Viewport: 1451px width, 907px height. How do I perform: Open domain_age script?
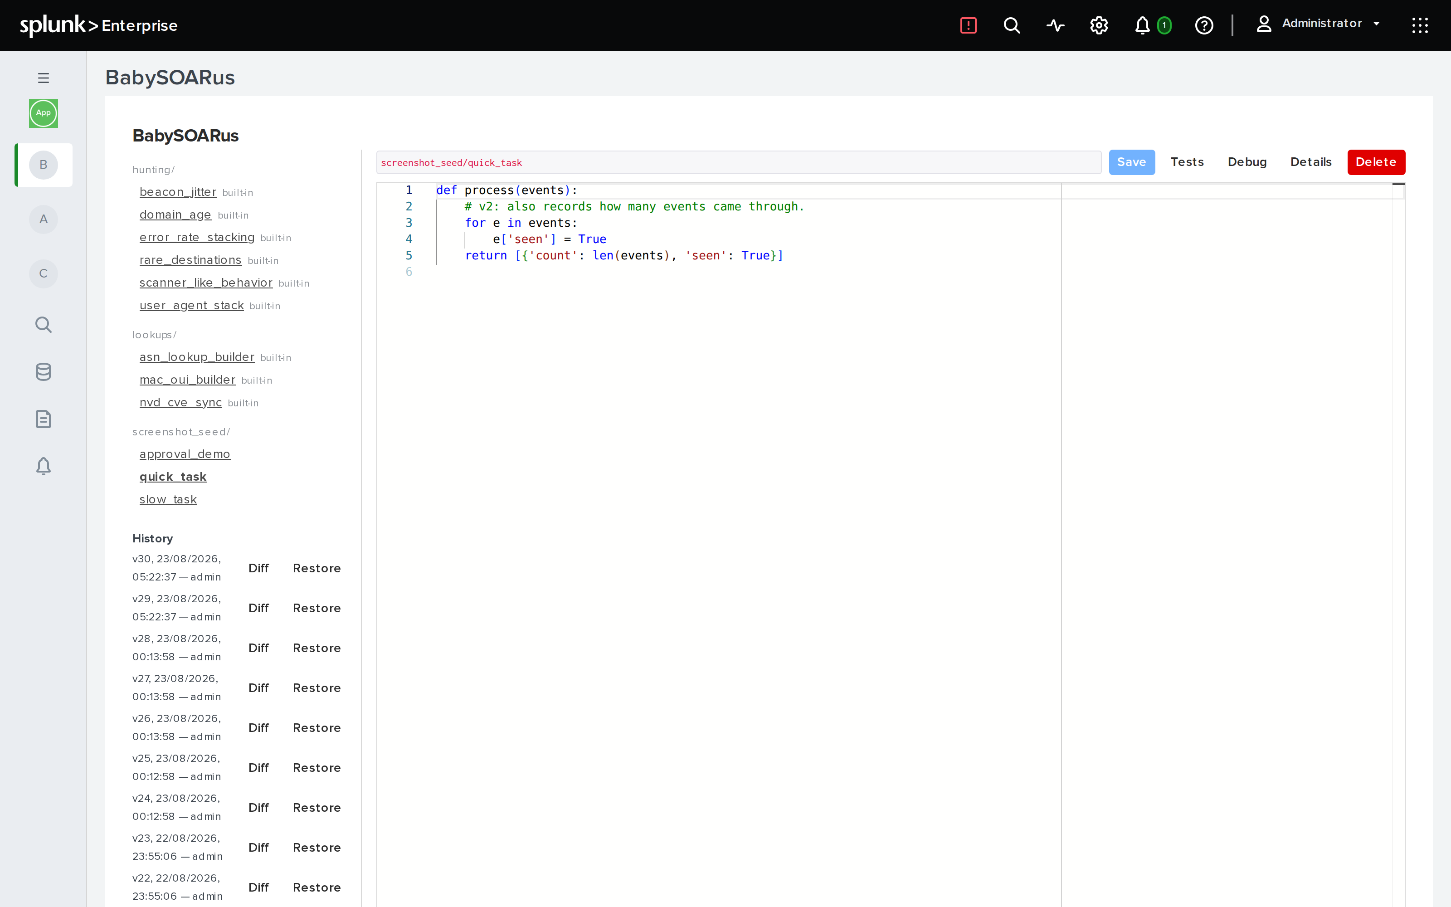click(175, 215)
